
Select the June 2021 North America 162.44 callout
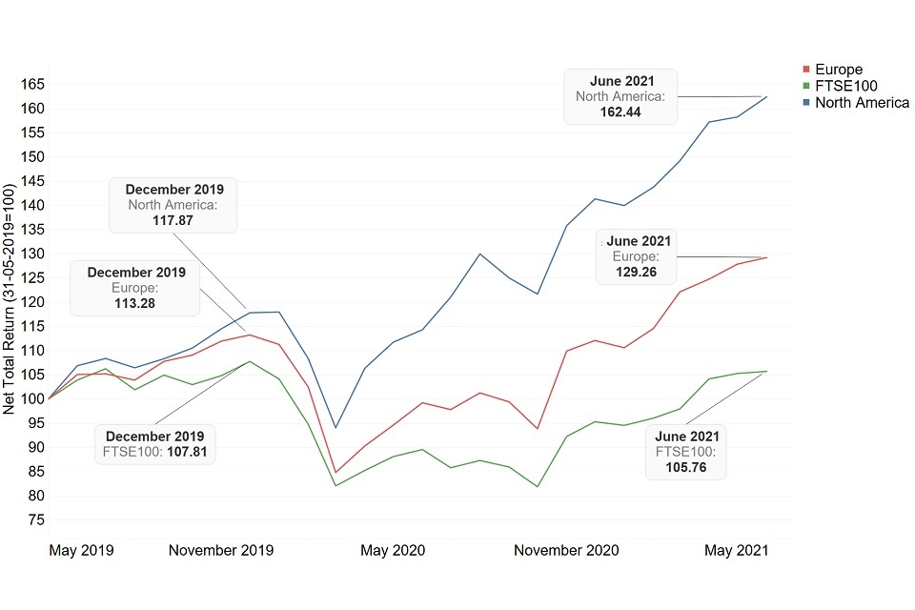[x=620, y=96]
